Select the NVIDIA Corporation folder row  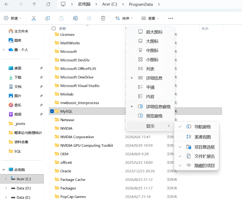click(x=135, y=137)
